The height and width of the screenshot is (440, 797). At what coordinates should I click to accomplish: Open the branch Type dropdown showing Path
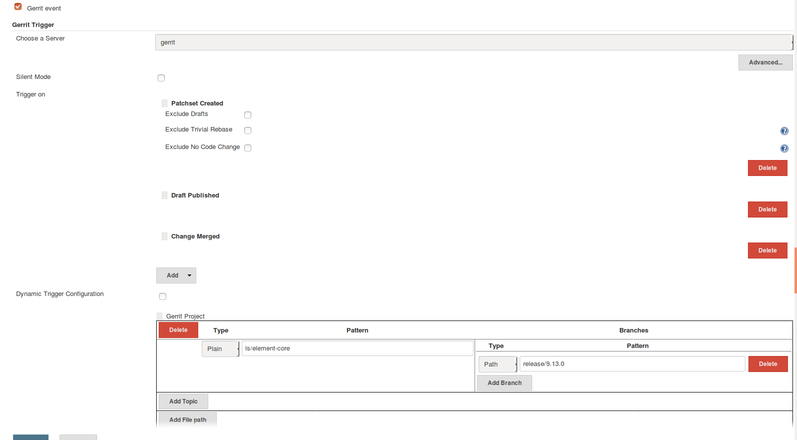(498, 364)
